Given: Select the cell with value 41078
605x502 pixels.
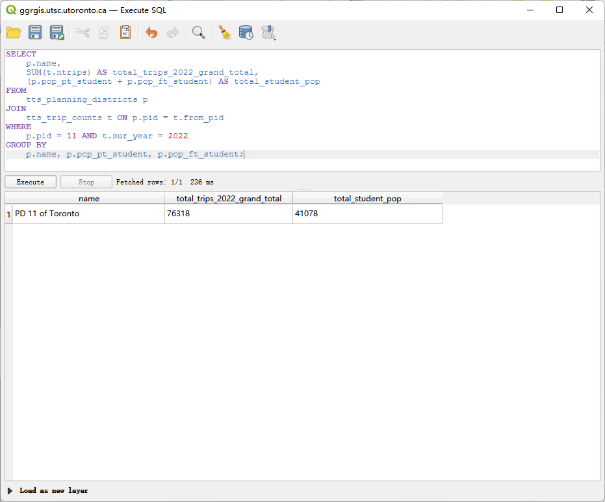Looking at the screenshot, I should coord(367,214).
